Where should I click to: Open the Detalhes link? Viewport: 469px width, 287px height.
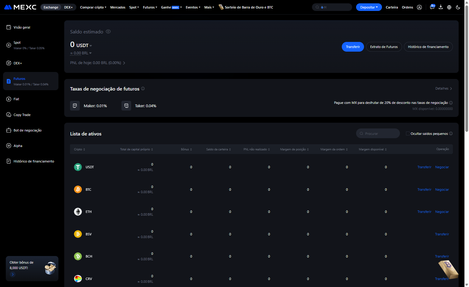(x=443, y=89)
